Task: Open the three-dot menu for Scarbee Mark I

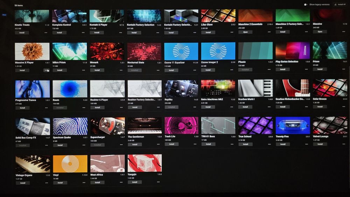Action: coord(269,107)
